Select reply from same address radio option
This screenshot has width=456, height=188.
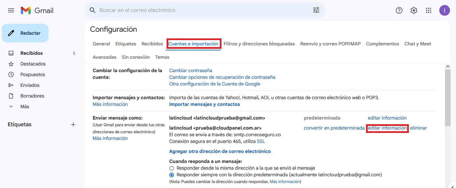point(172,168)
